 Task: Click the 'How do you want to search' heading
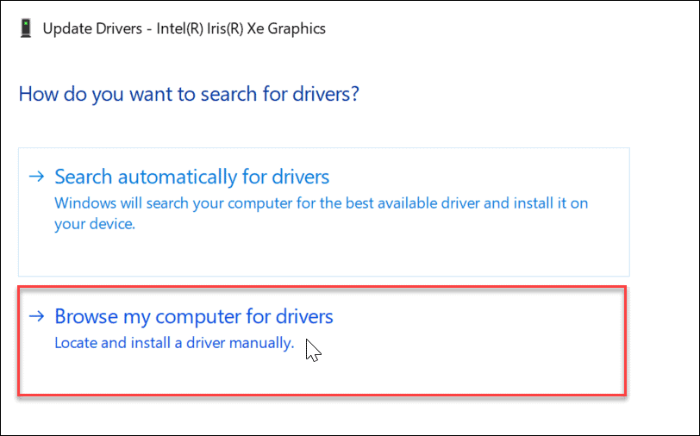(188, 94)
